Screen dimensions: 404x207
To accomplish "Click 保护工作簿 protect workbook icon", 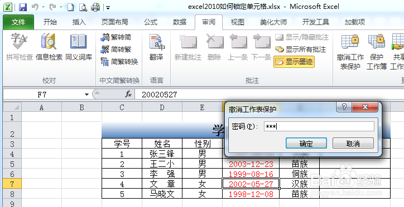I will click(377, 51).
